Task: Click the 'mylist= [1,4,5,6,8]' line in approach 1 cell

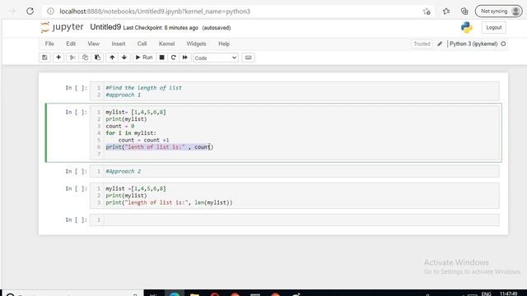Action: pyautogui.click(x=136, y=112)
